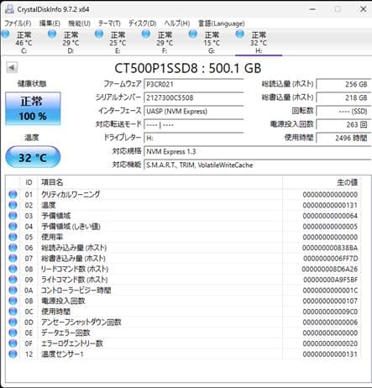
Task: Click status icon for 総書き込み量 (ホスト) row
Action: tap(13, 258)
